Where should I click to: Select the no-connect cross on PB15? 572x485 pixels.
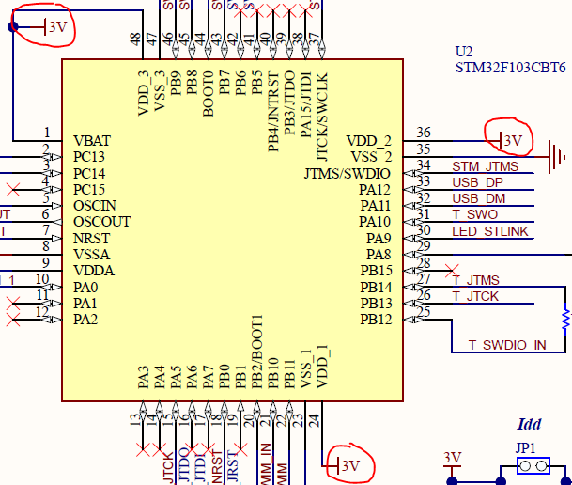(x=452, y=271)
